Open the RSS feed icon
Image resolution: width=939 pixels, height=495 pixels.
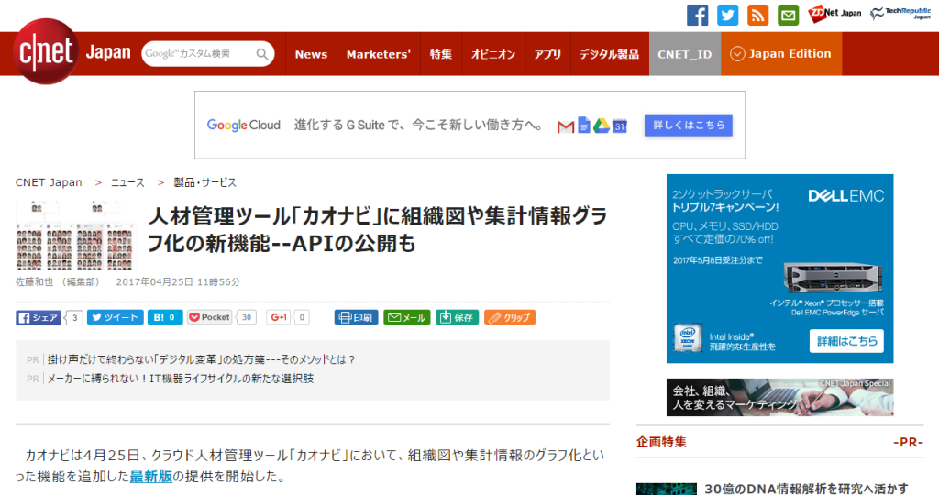pos(757,15)
